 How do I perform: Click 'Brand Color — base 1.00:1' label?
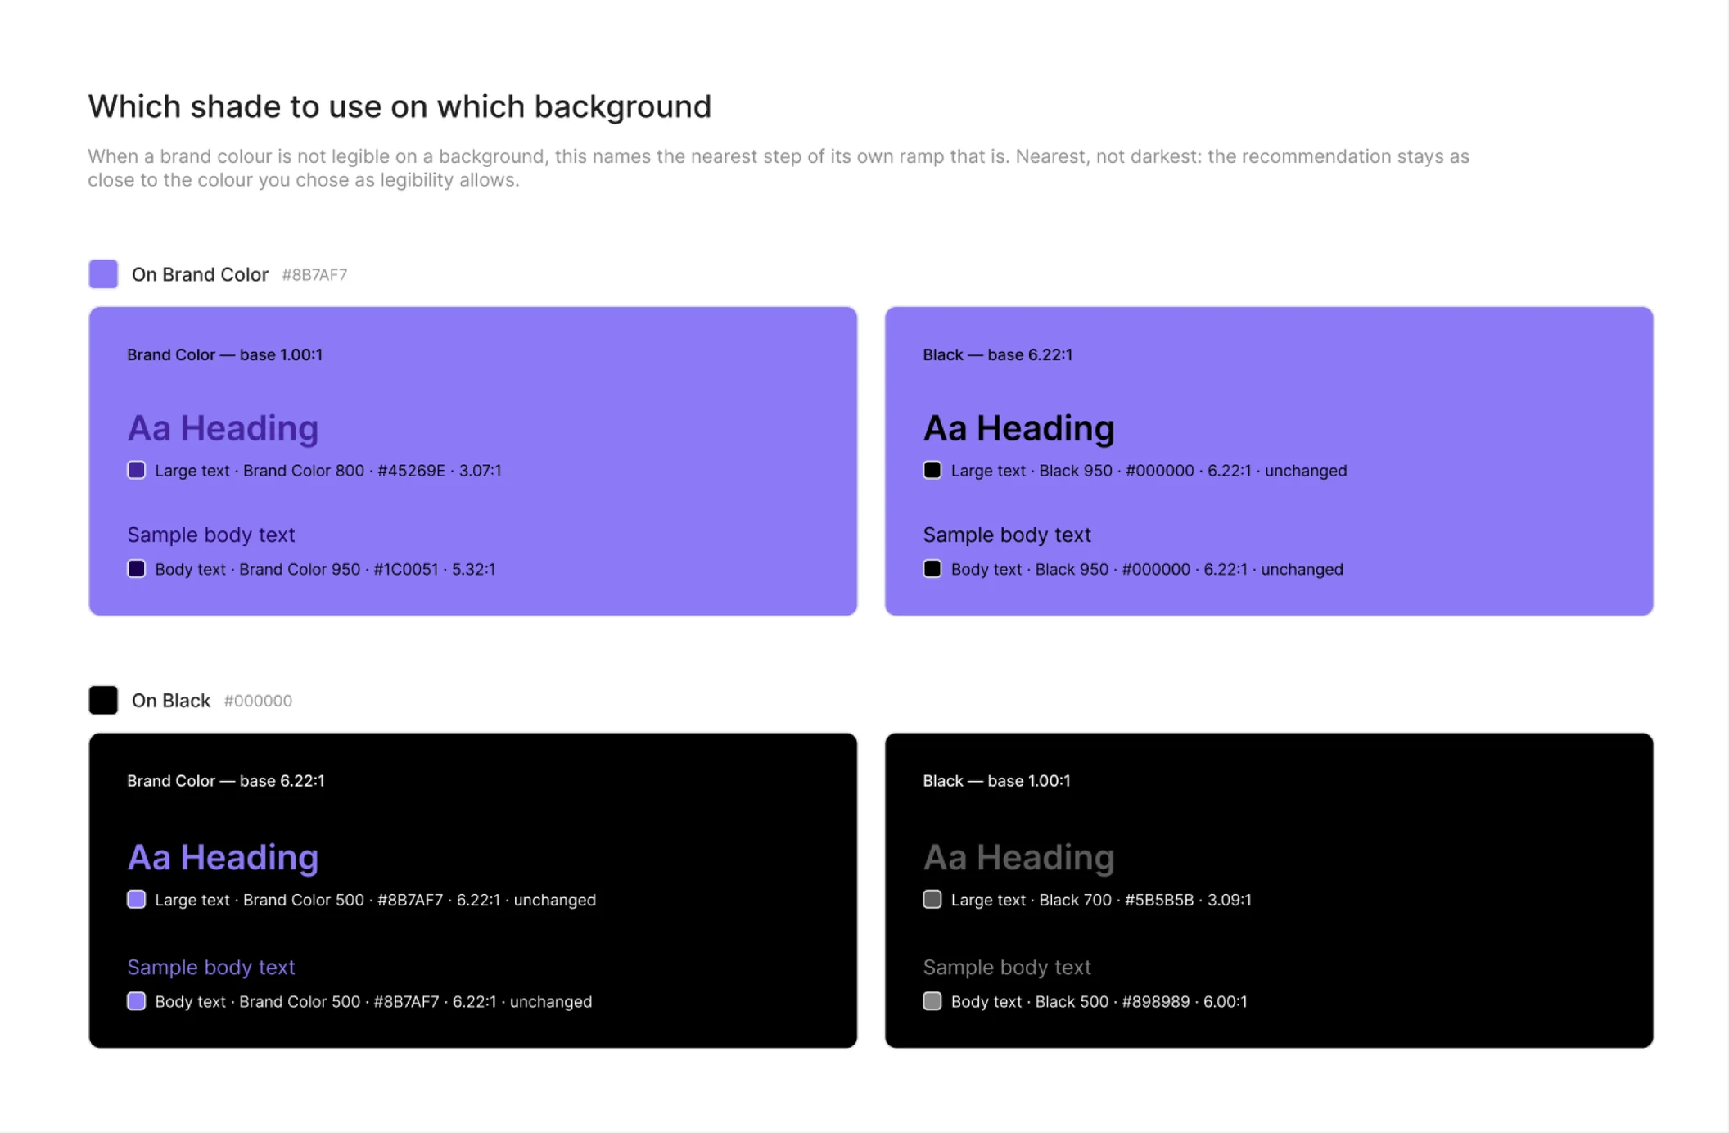point(224,354)
